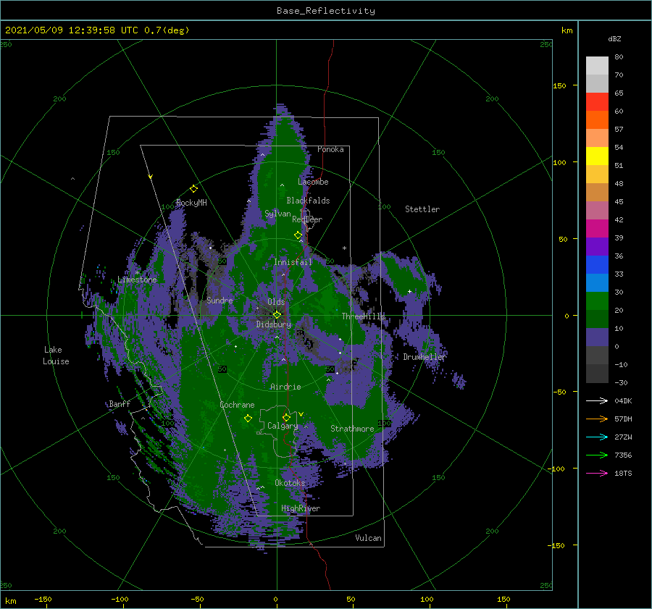
Task: Select the magenta 42-39 dBZ swatch
Action: click(x=597, y=229)
